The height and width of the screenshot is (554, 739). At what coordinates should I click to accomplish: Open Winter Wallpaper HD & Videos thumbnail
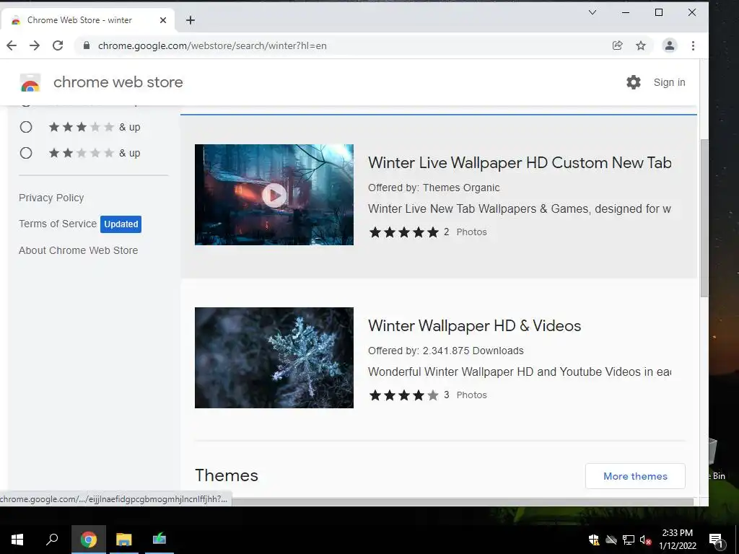(274, 358)
